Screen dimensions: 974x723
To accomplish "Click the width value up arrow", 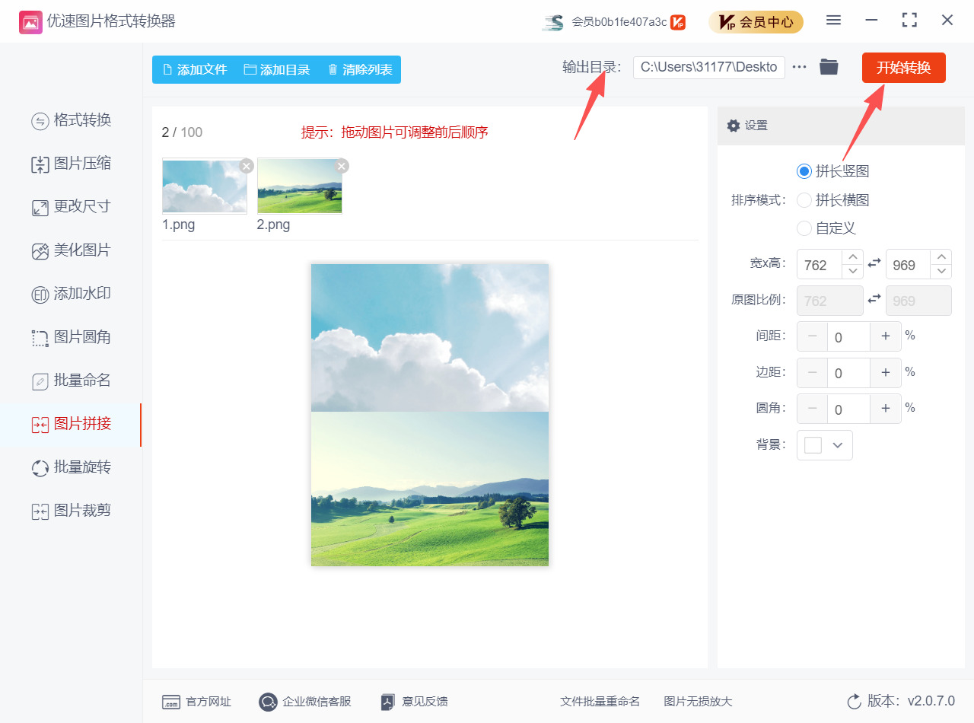I will click(852, 259).
